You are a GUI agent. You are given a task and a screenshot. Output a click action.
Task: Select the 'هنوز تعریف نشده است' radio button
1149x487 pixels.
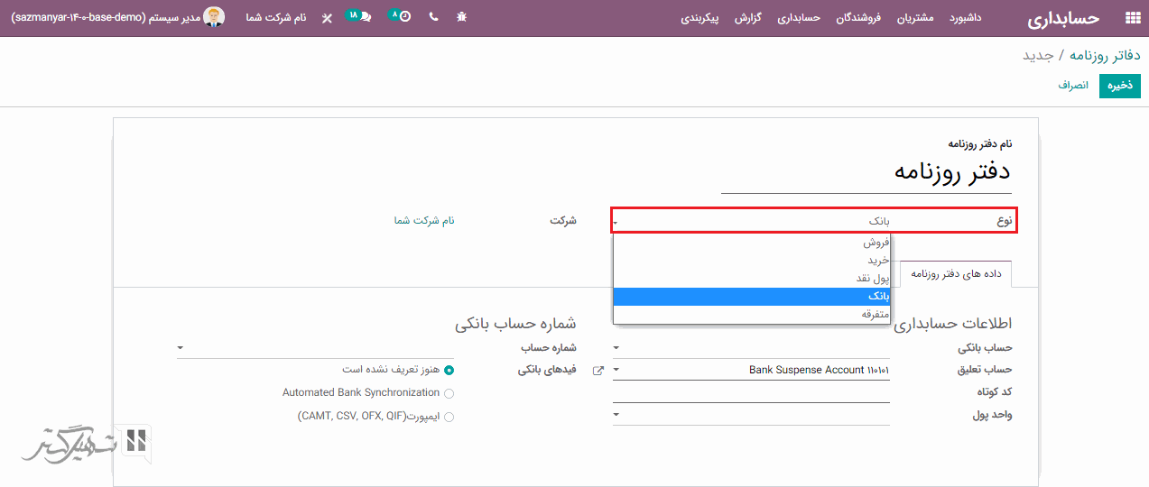[x=449, y=370]
